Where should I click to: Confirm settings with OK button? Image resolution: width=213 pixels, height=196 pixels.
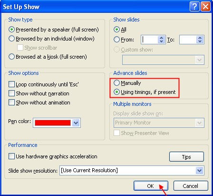pyautogui.click(x=151, y=186)
